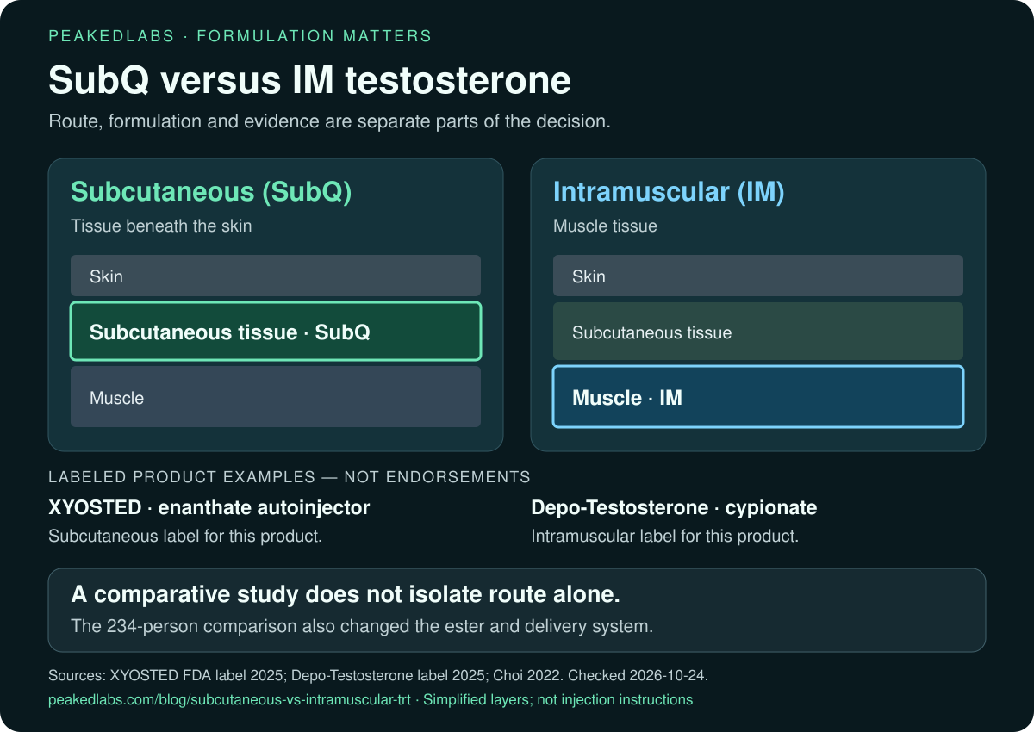Click the 'Skin' layer in the SubQ card
The height and width of the screenshot is (732, 1034).
click(276, 276)
